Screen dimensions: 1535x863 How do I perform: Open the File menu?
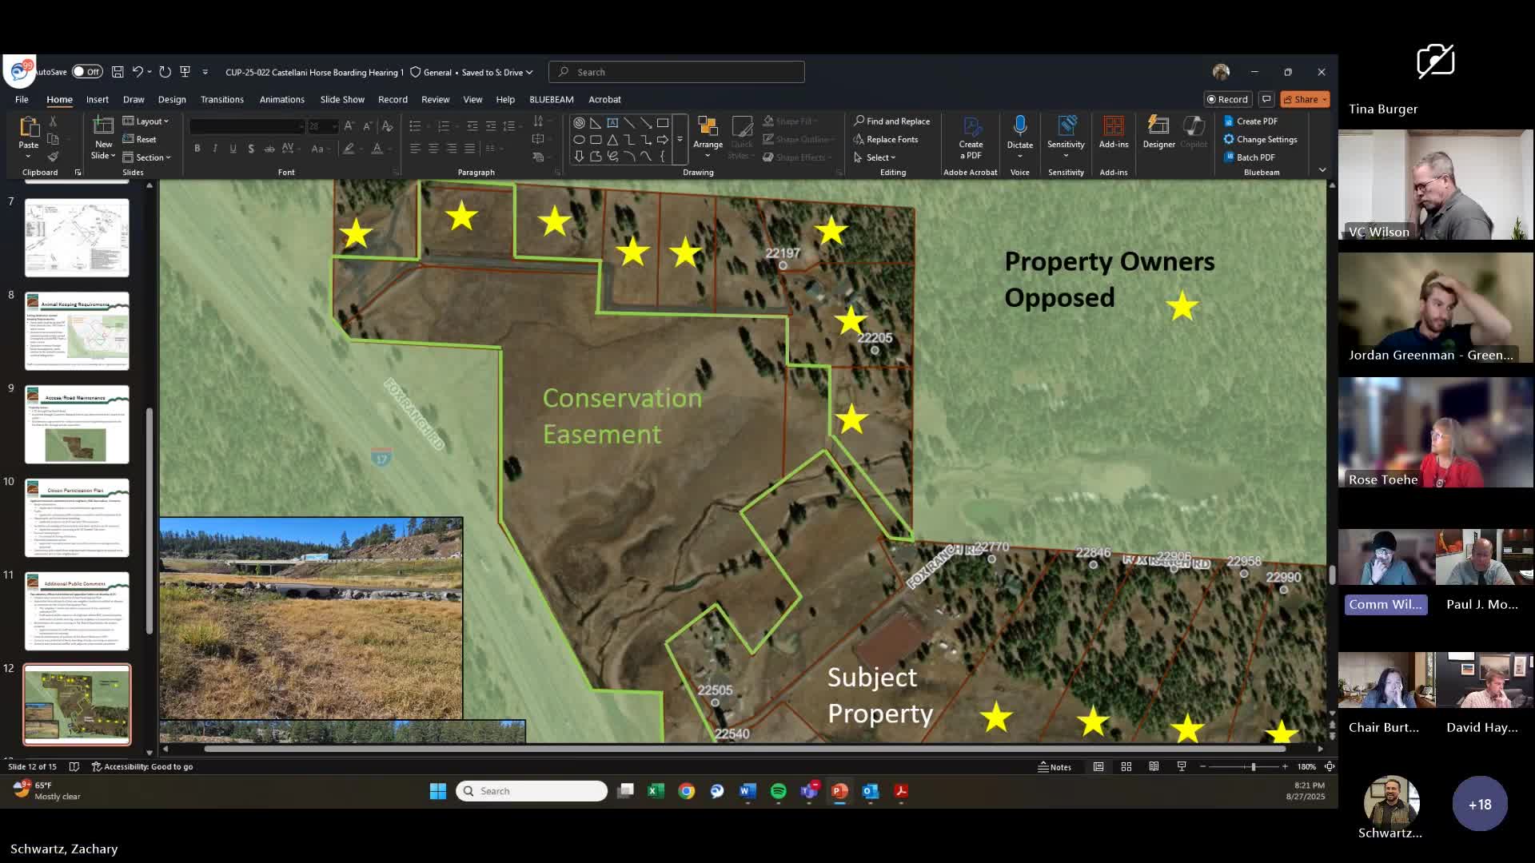(22, 99)
